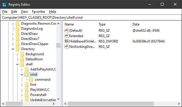The width and height of the screenshot is (182, 107).
Task: Click the (Default) value string icon
Action: [x=66, y=30]
